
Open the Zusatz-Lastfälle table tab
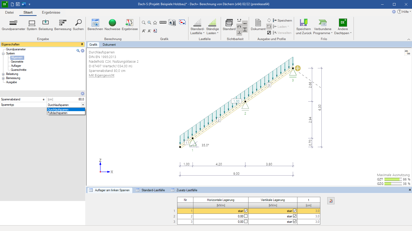(184, 190)
